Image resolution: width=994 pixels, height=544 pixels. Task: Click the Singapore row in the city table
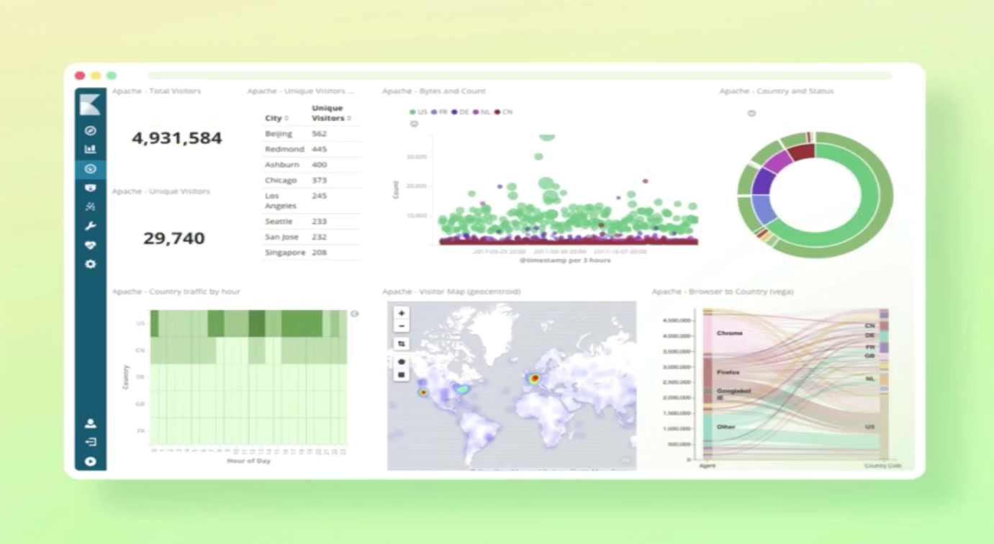point(312,253)
